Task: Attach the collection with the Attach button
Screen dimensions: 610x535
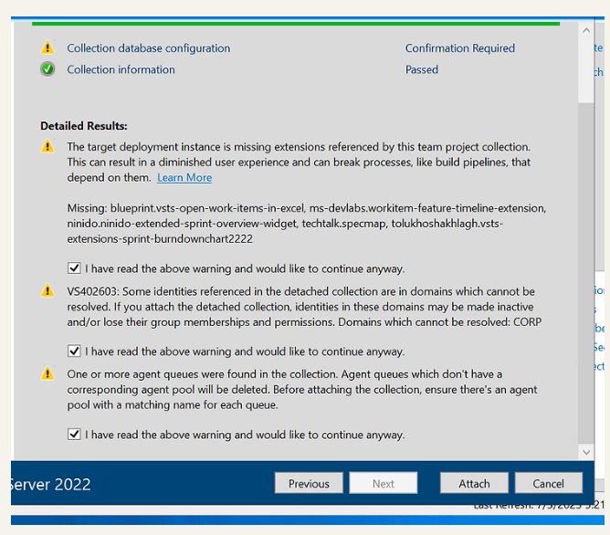Action: (474, 483)
